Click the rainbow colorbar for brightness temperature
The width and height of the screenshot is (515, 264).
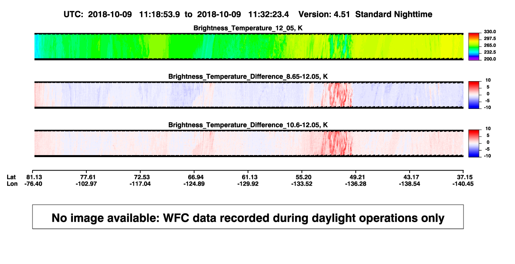(x=475, y=46)
